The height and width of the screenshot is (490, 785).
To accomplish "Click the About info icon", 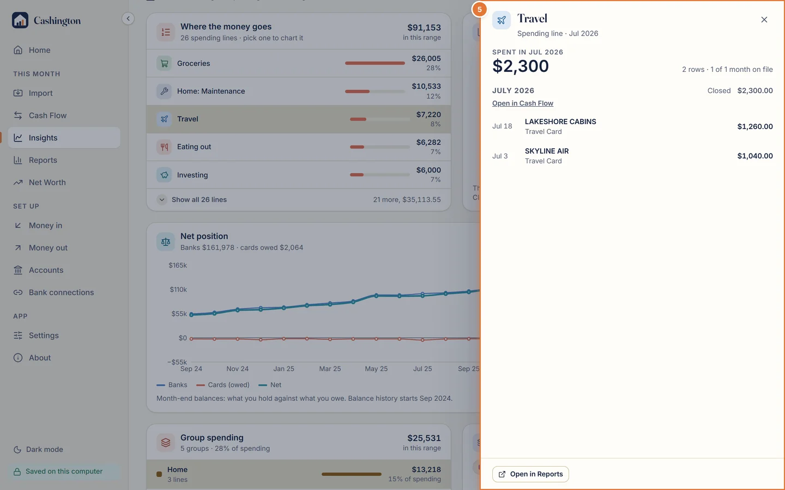I will point(18,358).
